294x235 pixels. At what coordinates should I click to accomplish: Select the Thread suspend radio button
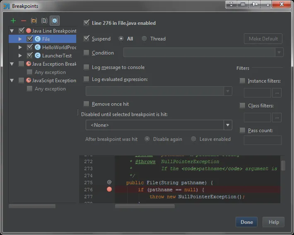tap(144, 39)
